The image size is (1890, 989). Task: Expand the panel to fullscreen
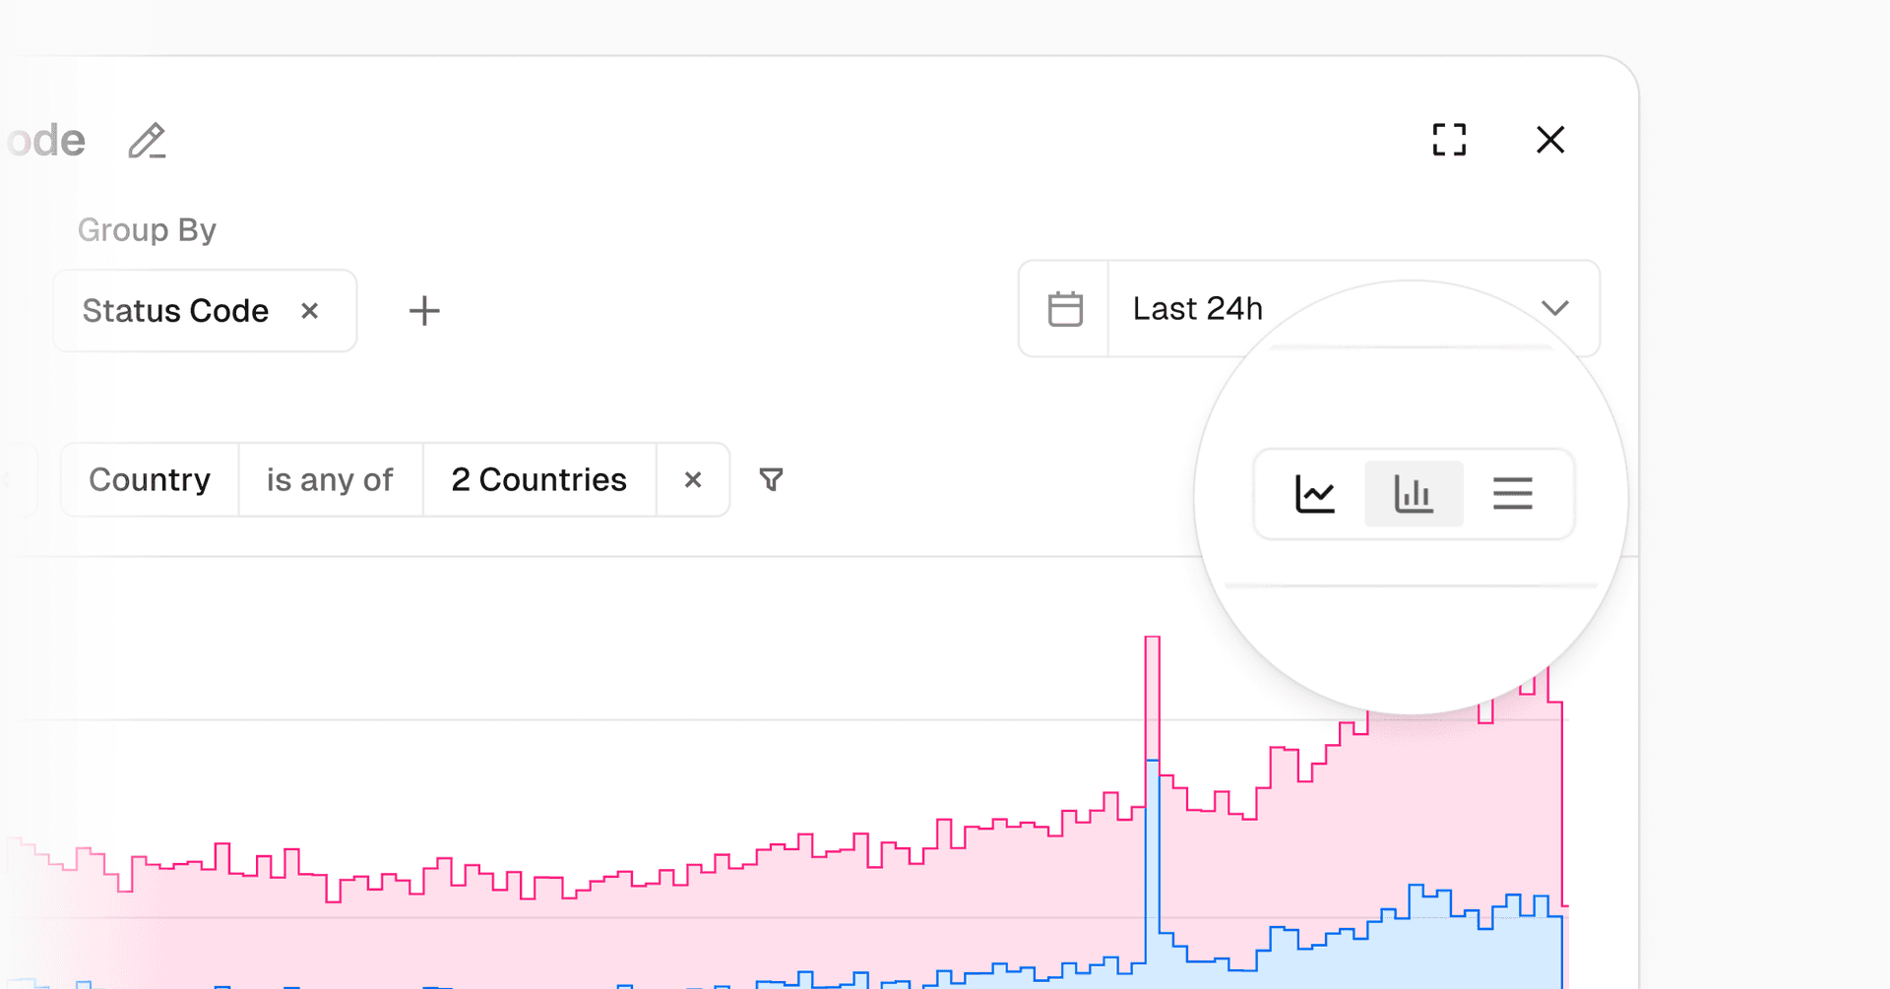[x=1449, y=140]
